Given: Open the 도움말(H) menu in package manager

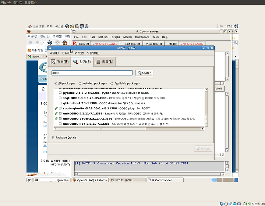Looking at the screenshot, I should click(x=93, y=53).
